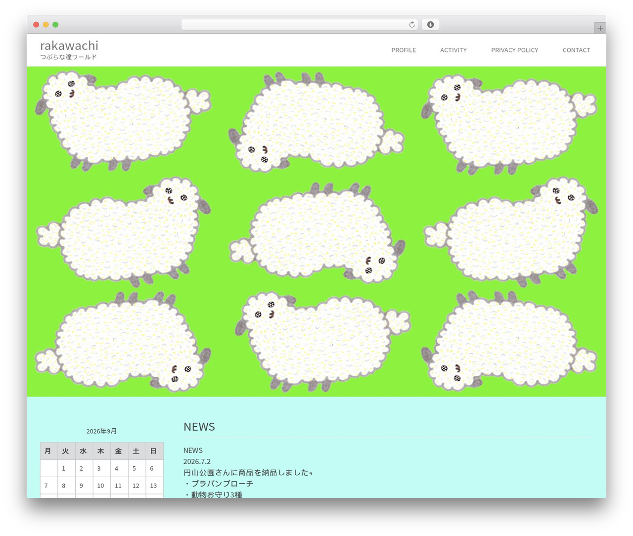The height and width of the screenshot is (536, 633).
Task: Go to the rakawachi site title link
Action: (69, 45)
